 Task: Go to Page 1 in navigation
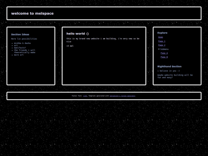162,41
